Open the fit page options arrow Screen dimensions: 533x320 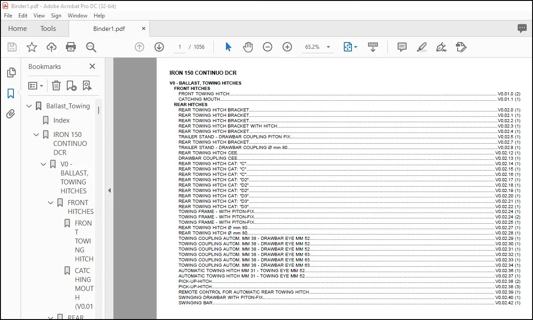pyautogui.click(x=356, y=47)
